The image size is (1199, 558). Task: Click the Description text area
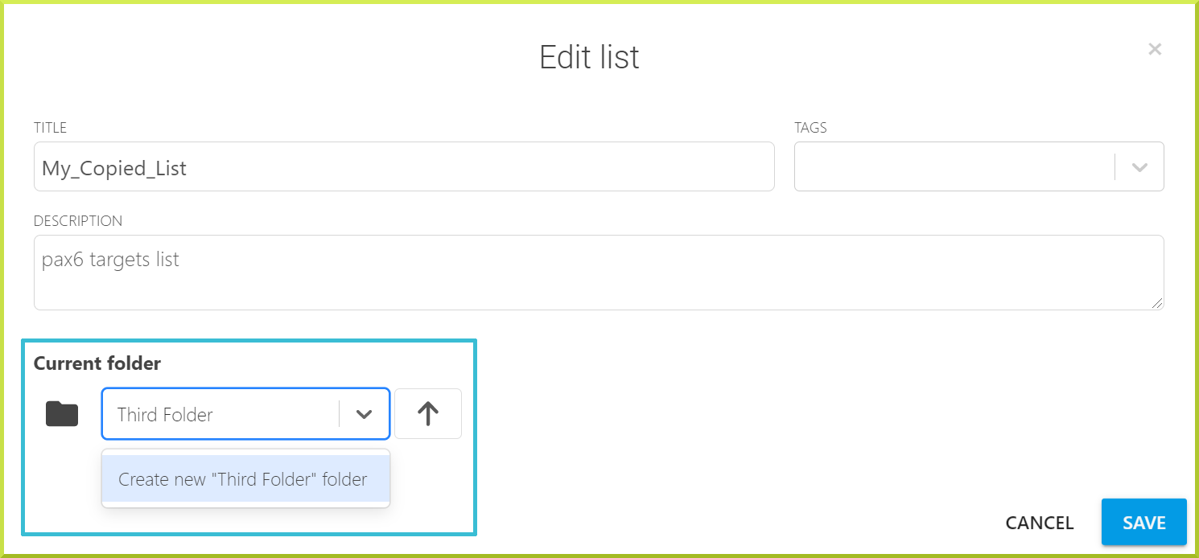pos(599,273)
